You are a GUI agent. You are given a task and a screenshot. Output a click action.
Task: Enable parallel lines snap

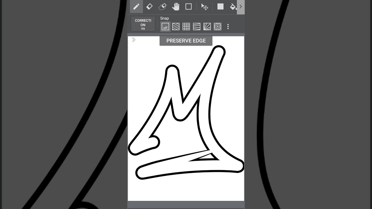(176, 27)
